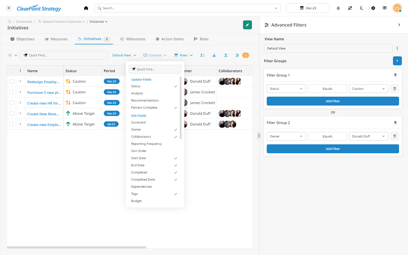Open View Name three-dot options
Viewport: 408px width, 255px height.
[x=397, y=48]
